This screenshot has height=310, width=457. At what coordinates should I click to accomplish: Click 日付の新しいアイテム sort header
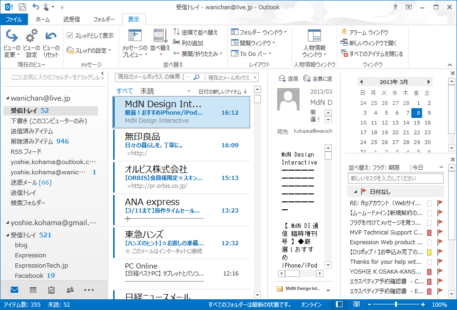[x=223, y=91]
